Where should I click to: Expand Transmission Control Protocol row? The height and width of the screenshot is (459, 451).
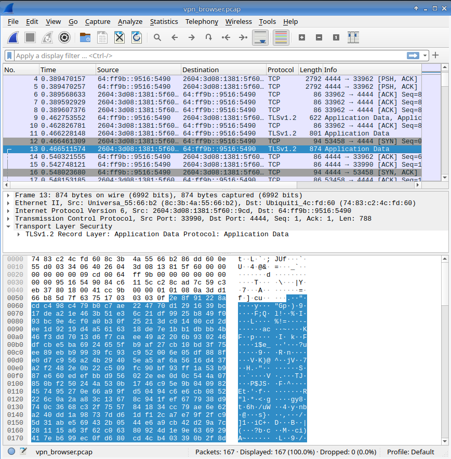[x=8, y=219]
